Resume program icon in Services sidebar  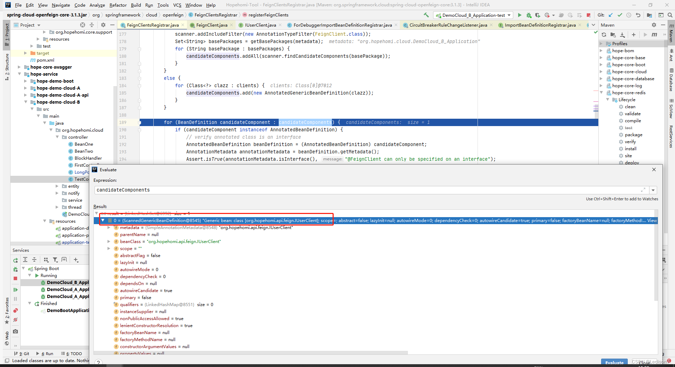pyautogui.click(x=15, y=290)
